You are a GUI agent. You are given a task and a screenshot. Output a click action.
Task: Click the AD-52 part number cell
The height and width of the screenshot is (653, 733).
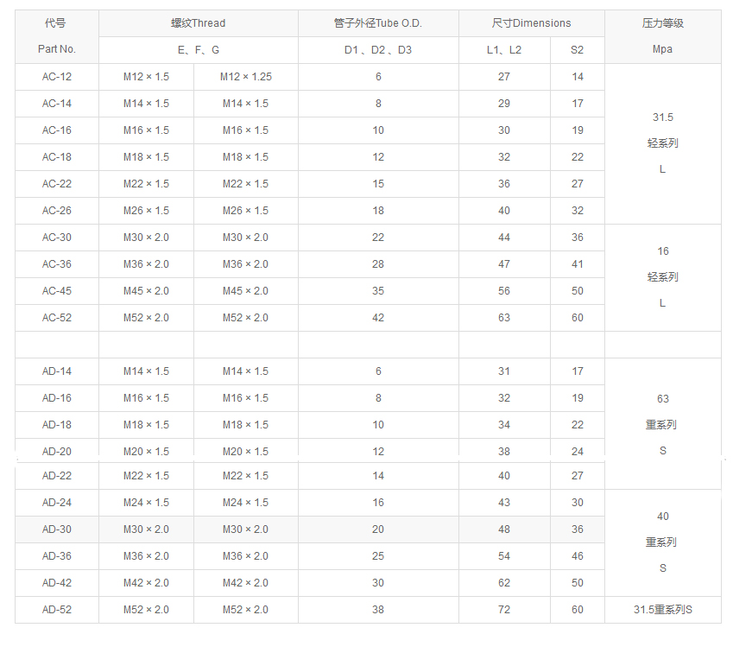(x=57, y=610)
